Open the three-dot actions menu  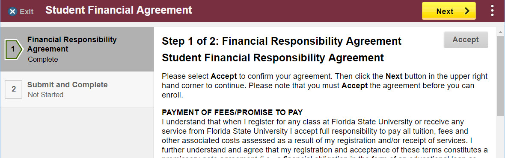(492, 11)
